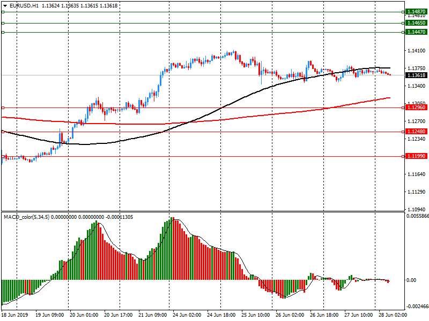Click the 1.10940 price scale value
Screen dimensions: 429x321
coord(417,209)
